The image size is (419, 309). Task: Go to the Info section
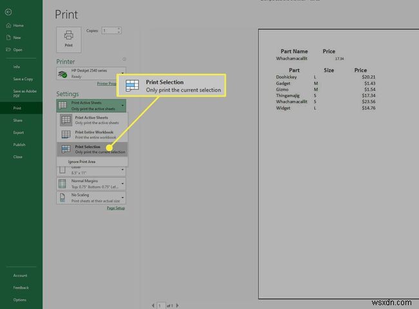point(17,67)
